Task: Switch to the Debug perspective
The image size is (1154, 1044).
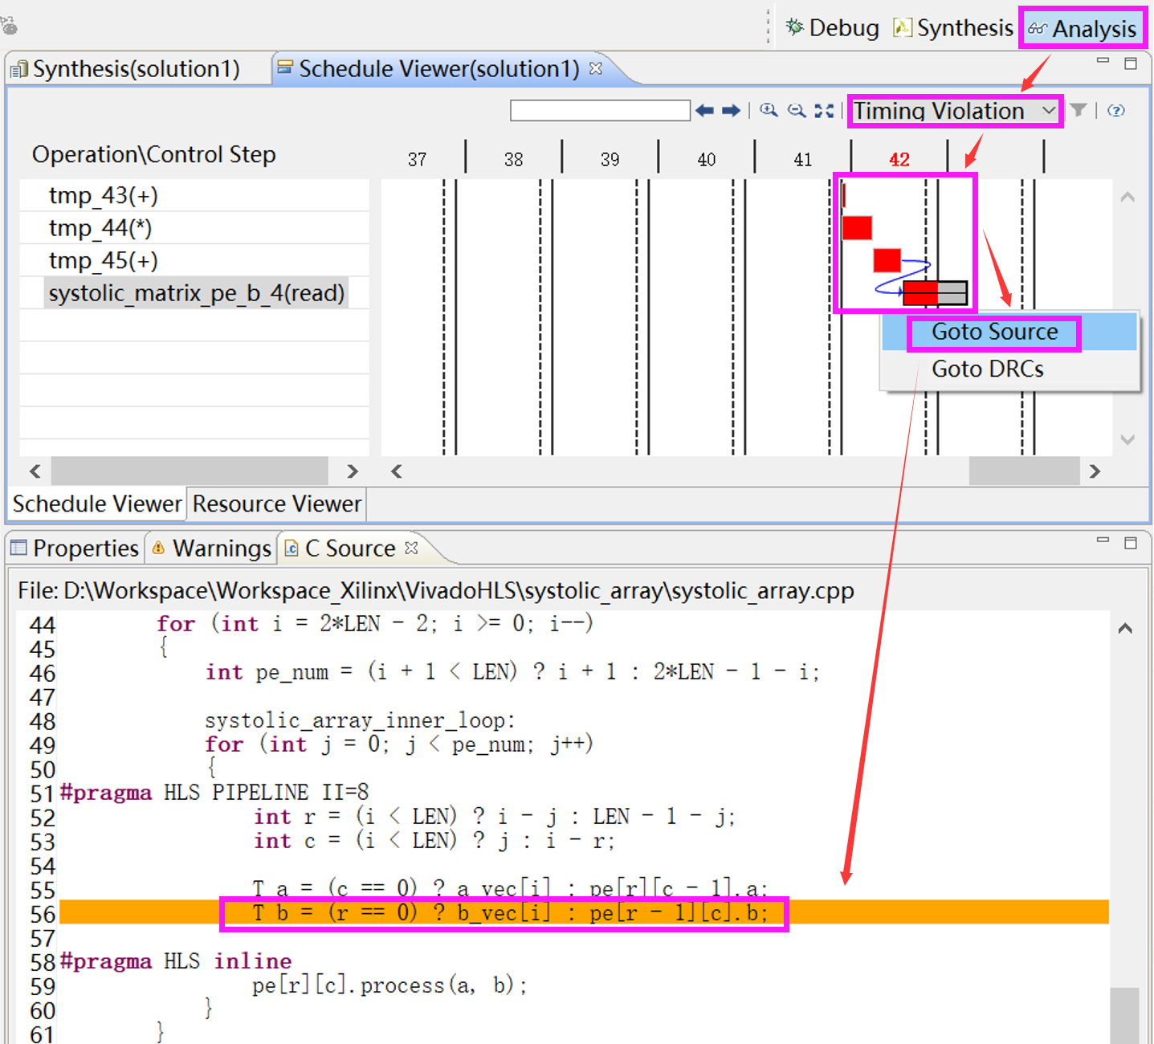Action: tap(833, 28)
